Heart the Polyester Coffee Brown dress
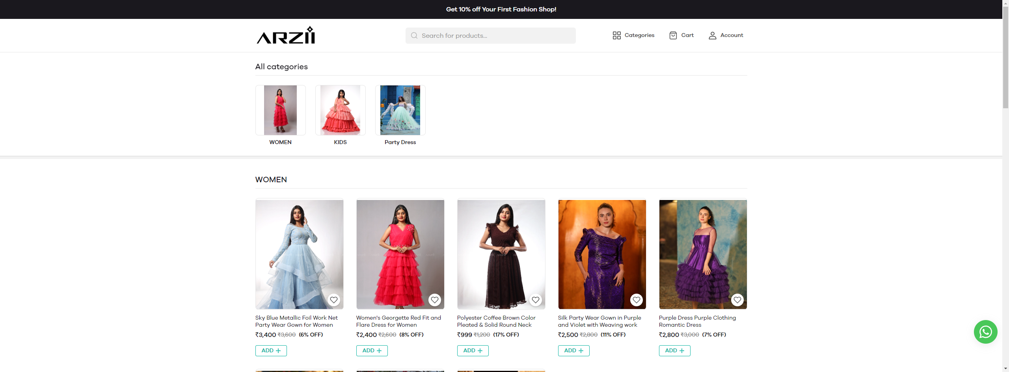Image resolution: width=1009 pixels, height=372 pixels. [536, 300]
